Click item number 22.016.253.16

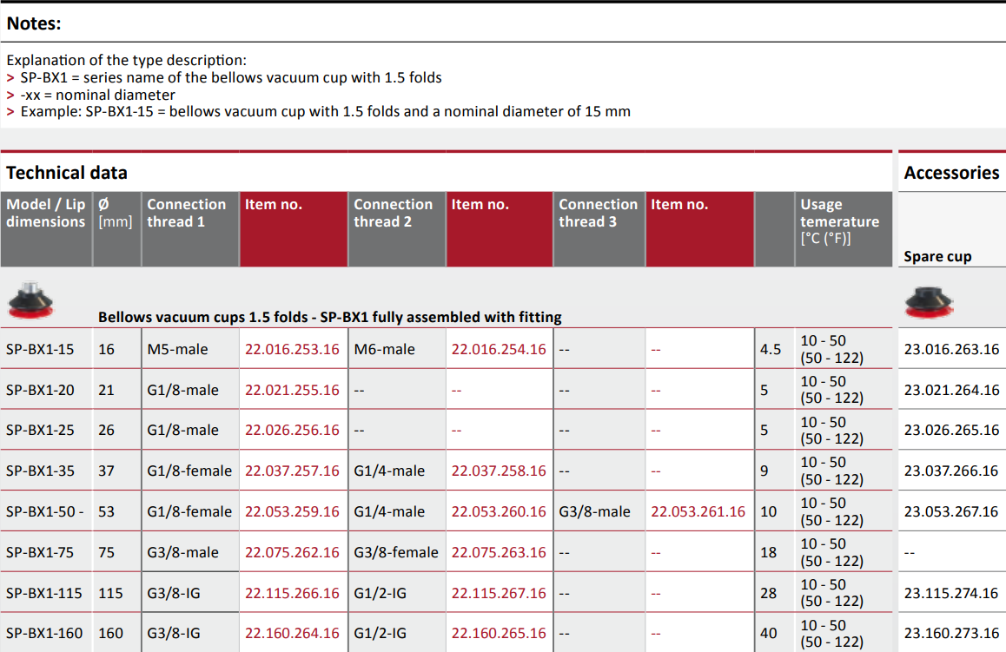(292, 349)
